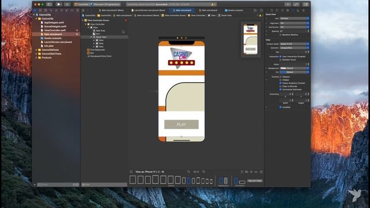The image size is (370, 208).
Task: Toggle the Opaque drawing checkbox
Action: [280, 77]
